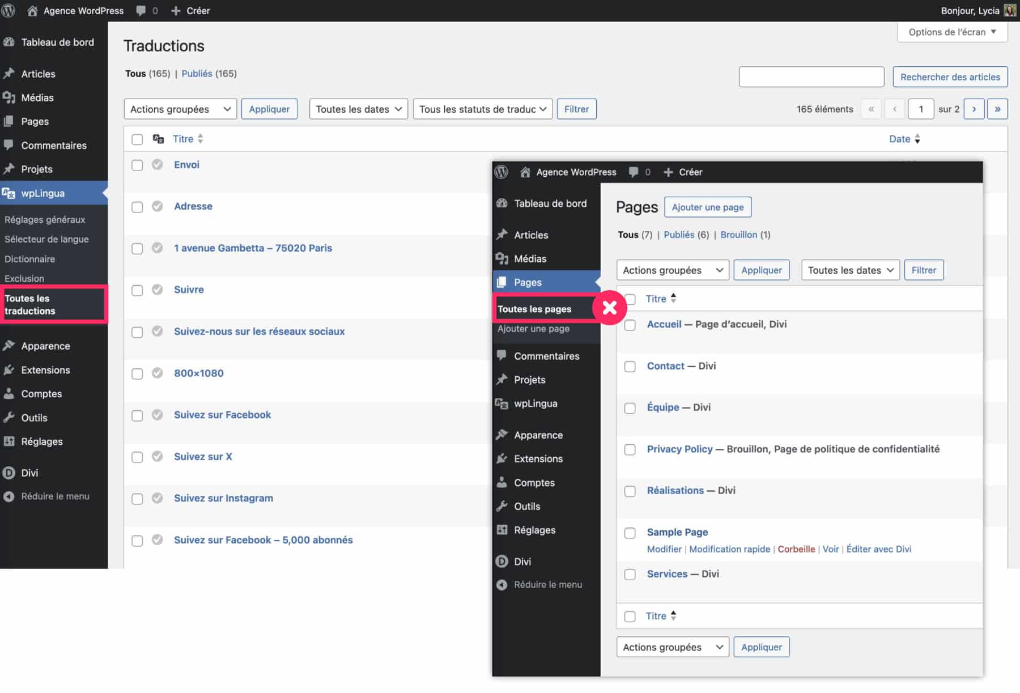This screenshot has width=1020, height=693.
Task: Tick the Privacy Policy page checkbox
Action: tap(630, 450)
